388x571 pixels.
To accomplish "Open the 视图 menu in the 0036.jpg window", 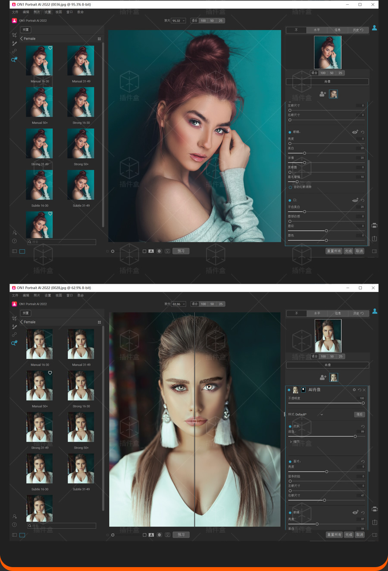I will [x=59, y=12].
